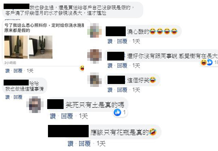Reply under the cactus screenshot post

(x=18, y=71)
